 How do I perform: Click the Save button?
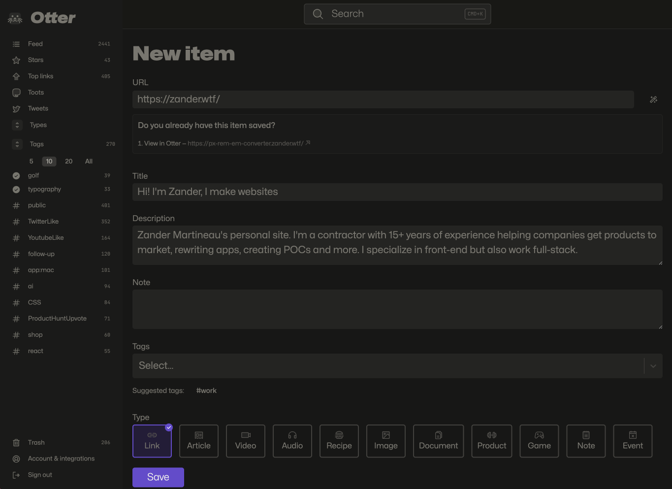click(x=158, y=477)
